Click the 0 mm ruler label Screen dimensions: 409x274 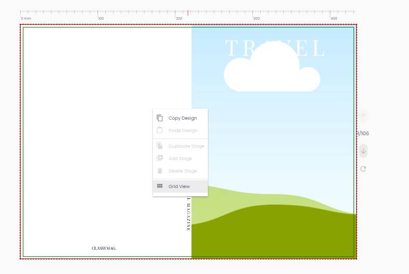point(26,19)
